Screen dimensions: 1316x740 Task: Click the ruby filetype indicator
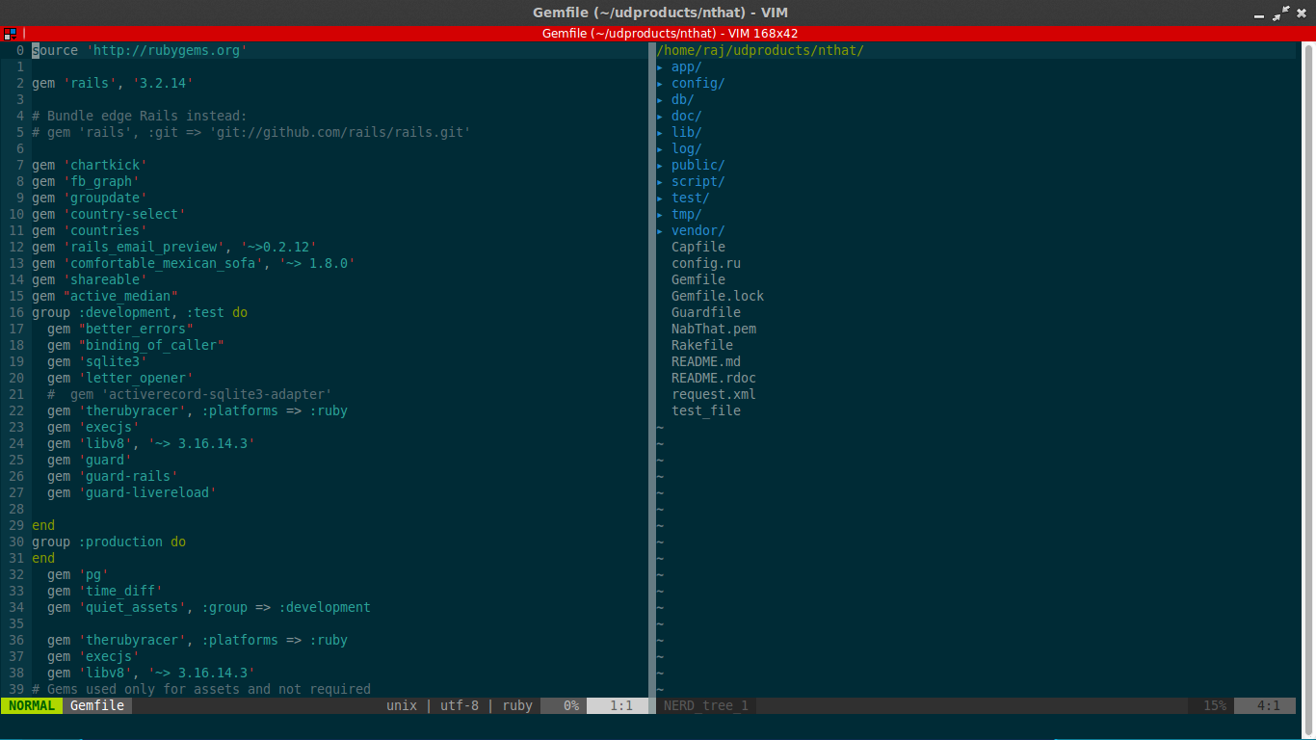[x=517, y=705]
